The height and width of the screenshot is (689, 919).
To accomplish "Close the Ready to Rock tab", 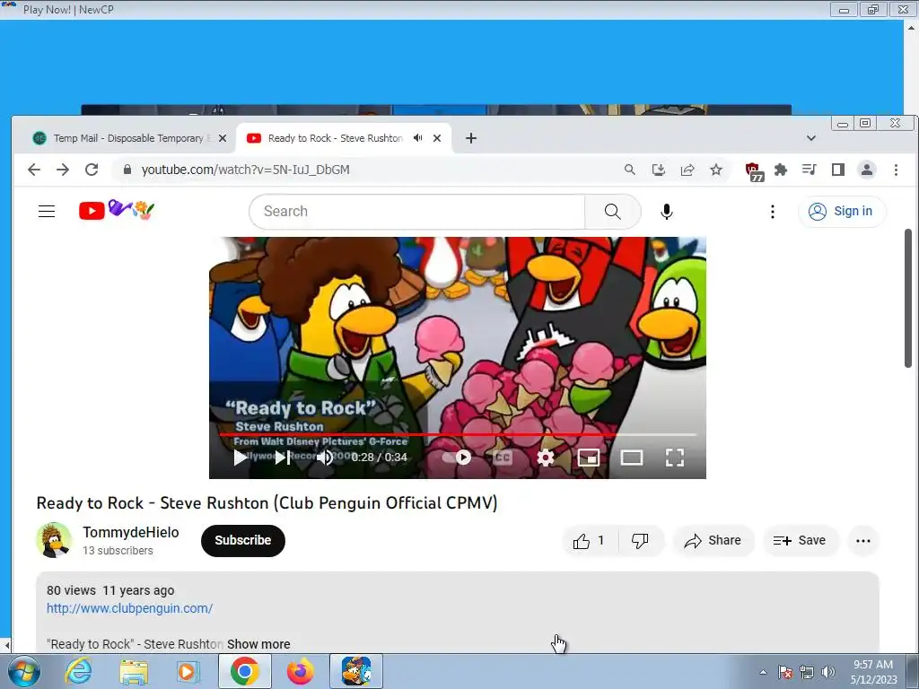I will pos(437,138).
